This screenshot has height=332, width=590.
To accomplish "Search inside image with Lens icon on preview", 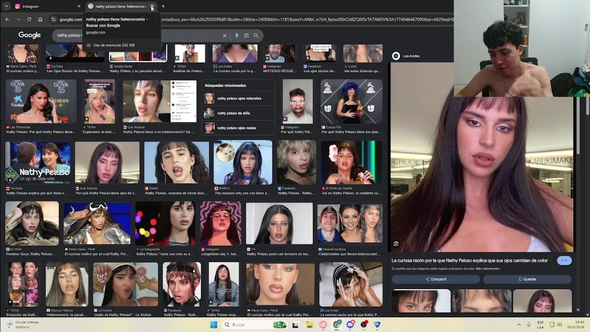I will 396,244.
